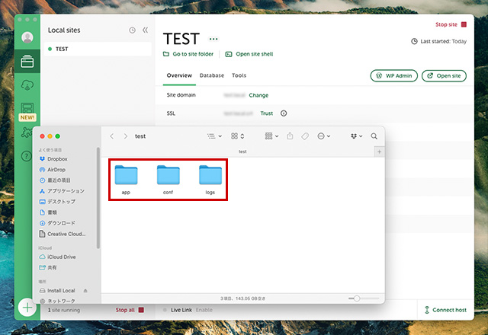Open ネットワーク in Finder sidebar
This screenshot has height=335, width=488.
(58, 301)
